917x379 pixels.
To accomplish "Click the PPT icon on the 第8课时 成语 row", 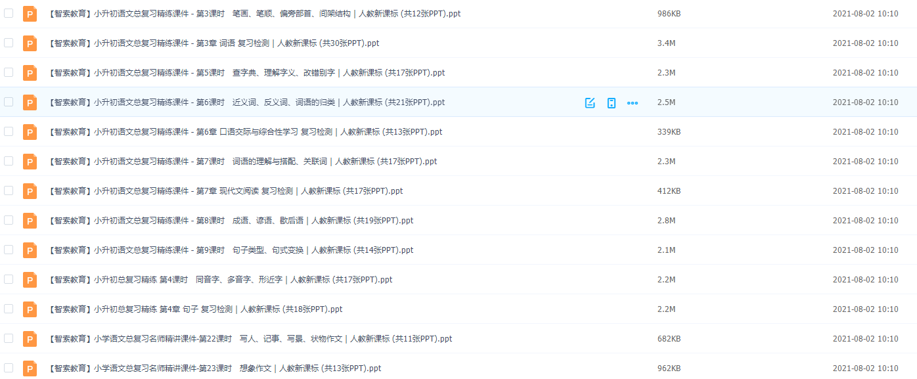I will tap(30, 221).
